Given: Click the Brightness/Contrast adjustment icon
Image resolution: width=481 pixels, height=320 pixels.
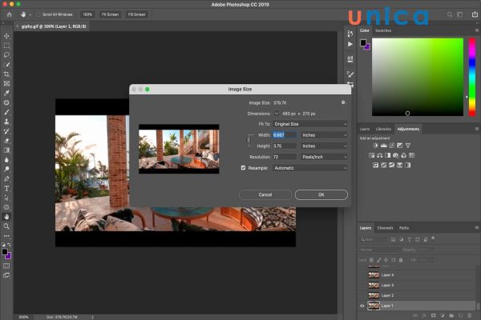Looking at the screenshot, I should coord(374,145).
